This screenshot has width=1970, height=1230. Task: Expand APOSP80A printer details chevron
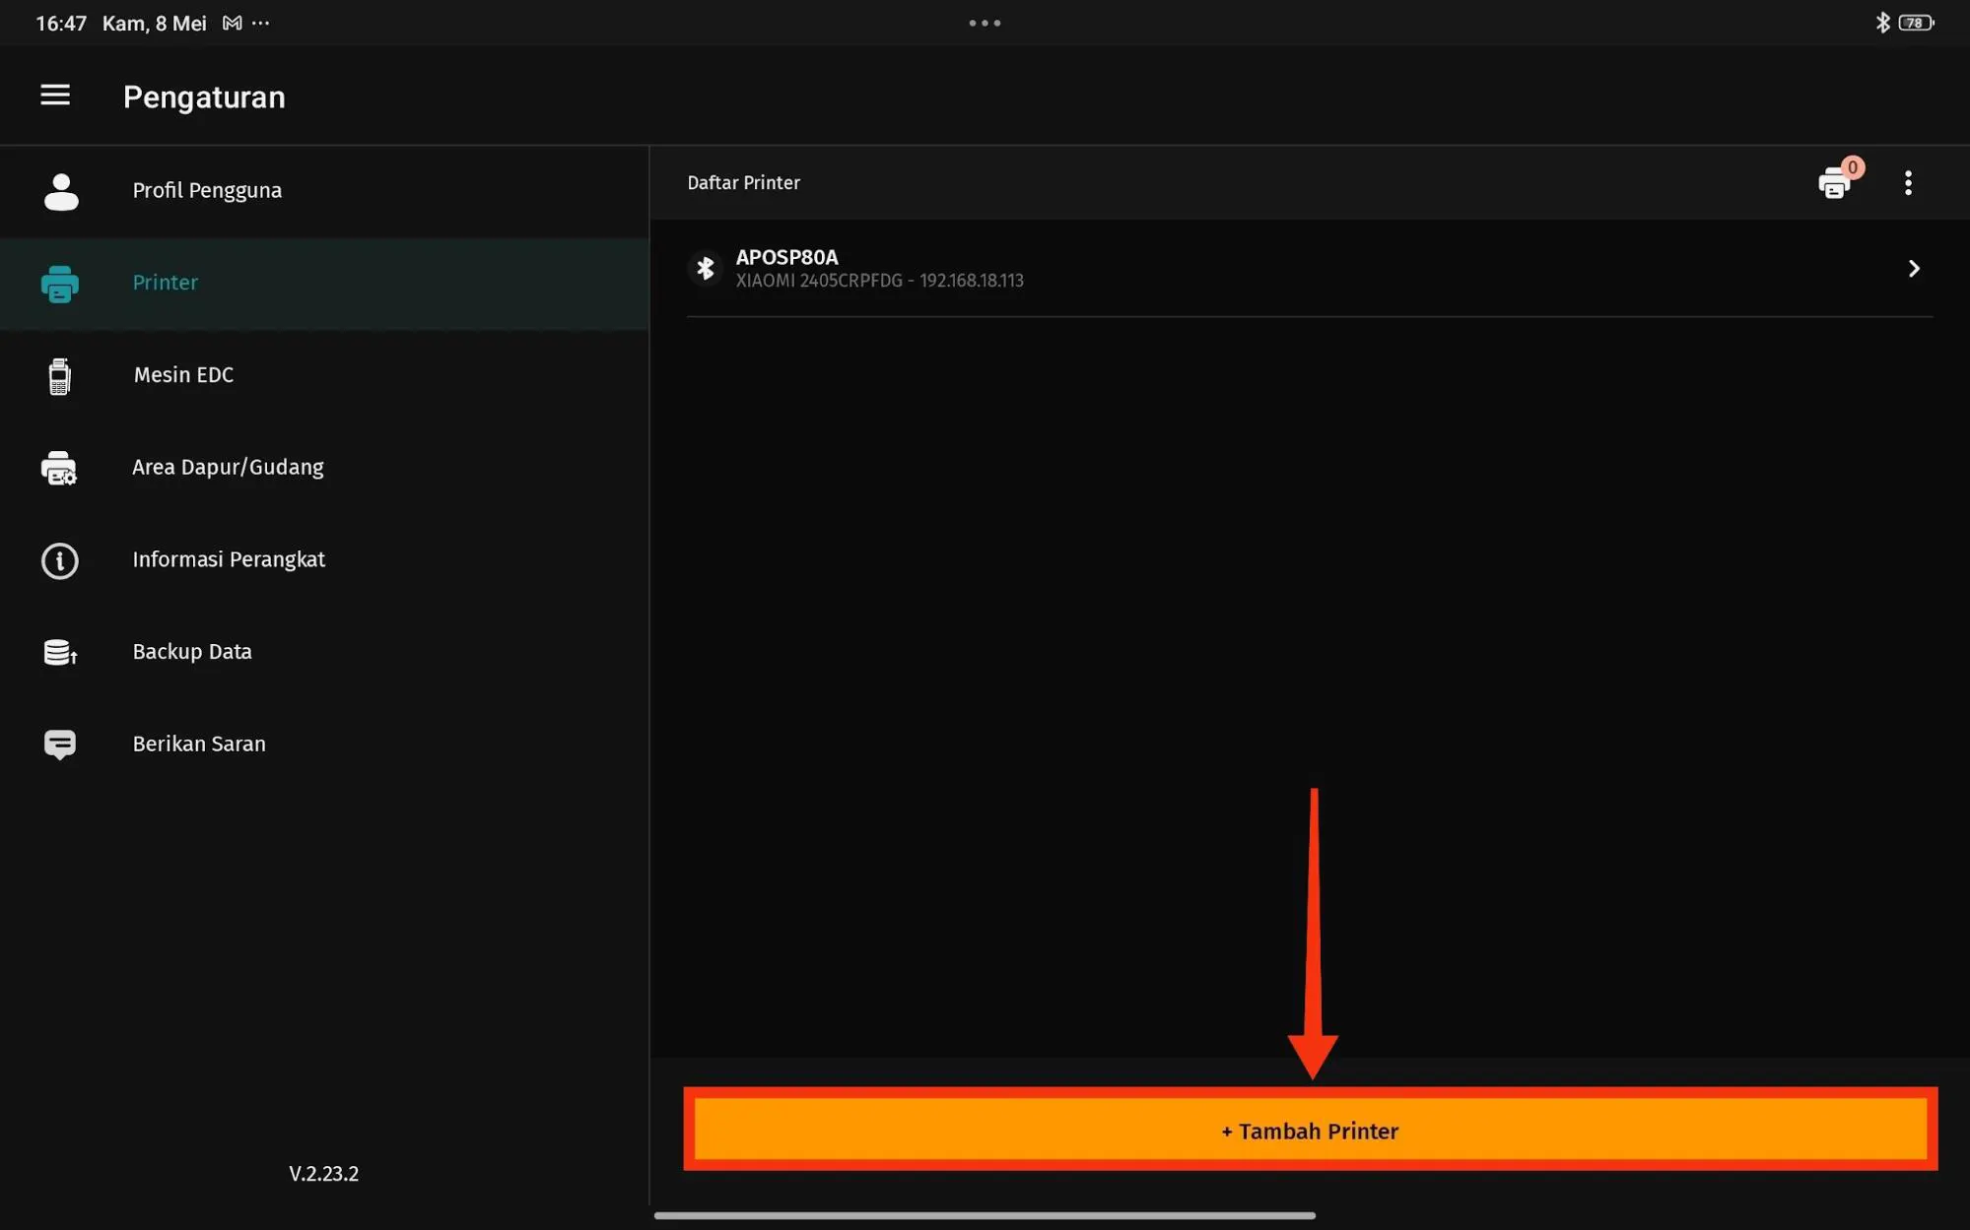click(1913, 269)
